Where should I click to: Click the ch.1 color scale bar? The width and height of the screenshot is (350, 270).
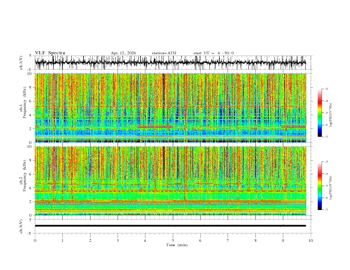pos(320,113)
